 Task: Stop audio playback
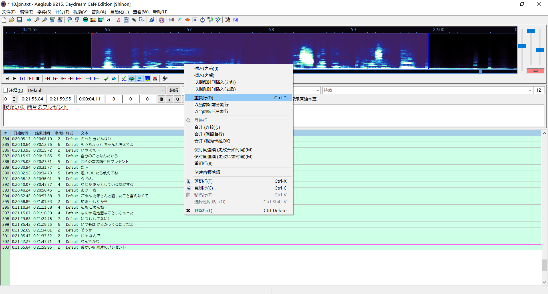coord(38,79)
